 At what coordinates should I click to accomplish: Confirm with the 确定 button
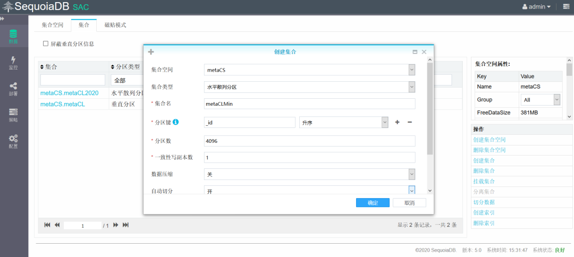tap(373, 202)
